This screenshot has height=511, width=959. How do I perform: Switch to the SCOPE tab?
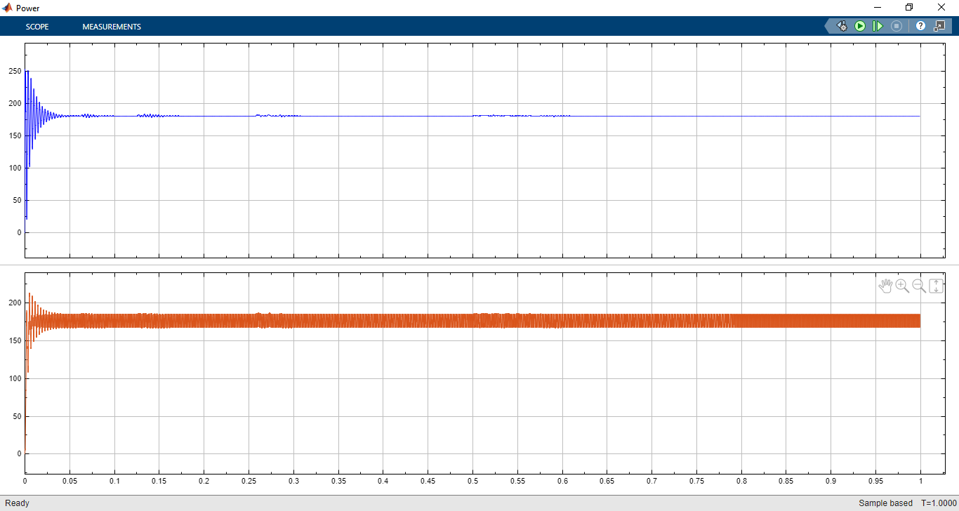click(x=37, y=27)
